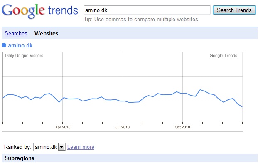Screen dimensions: 258x163
Task: Focus the amino.dk search input field
Action: pos(147,10)
